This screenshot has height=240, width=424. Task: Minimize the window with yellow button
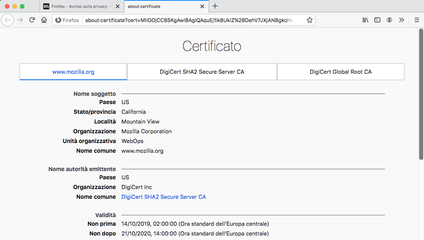pyautogui.click(x=15, y=6)
